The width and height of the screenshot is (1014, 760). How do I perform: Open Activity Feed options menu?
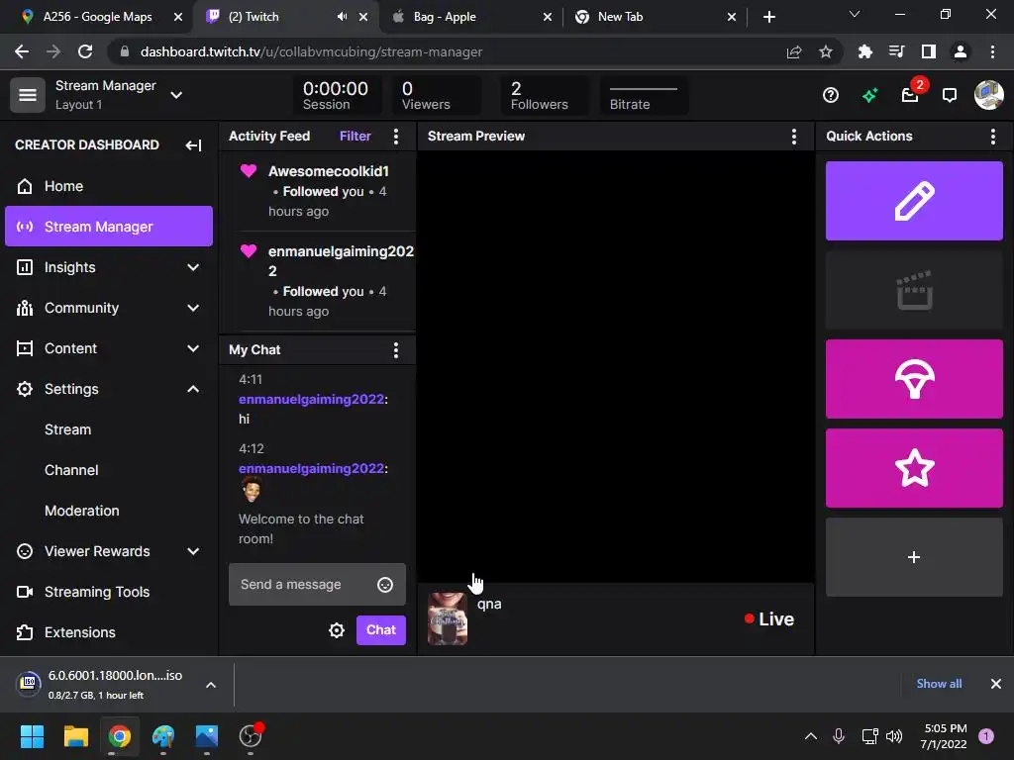coord(396,136)
